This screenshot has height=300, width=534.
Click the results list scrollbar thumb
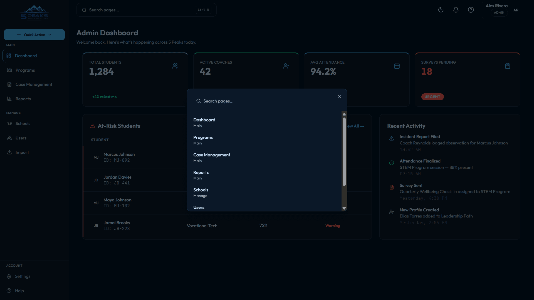coord(344,152)
